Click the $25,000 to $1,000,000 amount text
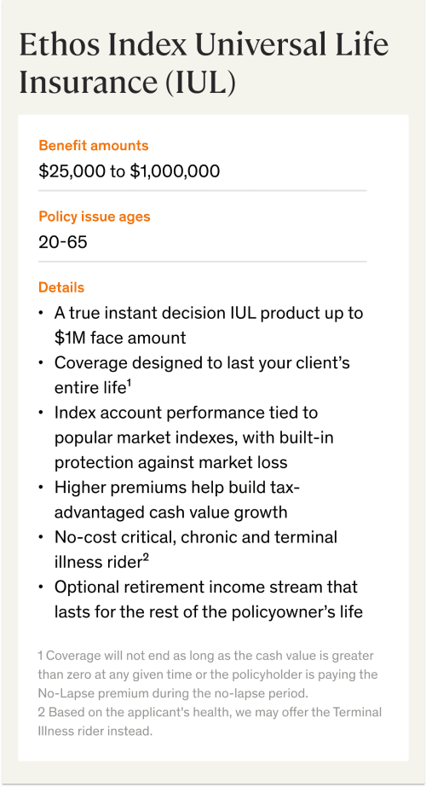The width and height of the screenshot is (426, 787). tap(130, 171)
